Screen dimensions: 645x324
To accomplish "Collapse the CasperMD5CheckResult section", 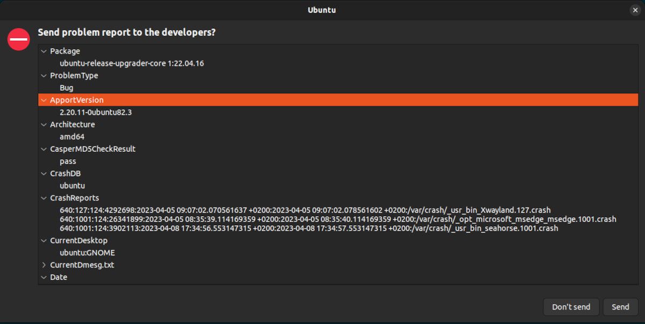I will point(44,149).
